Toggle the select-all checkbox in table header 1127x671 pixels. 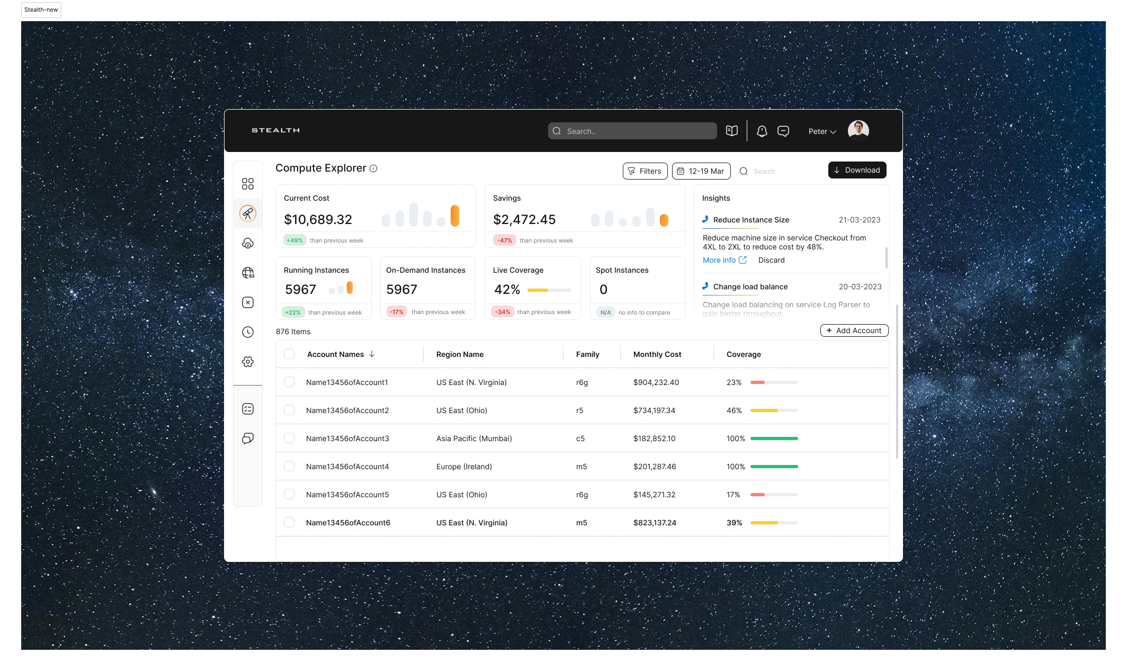pos(289,354)
